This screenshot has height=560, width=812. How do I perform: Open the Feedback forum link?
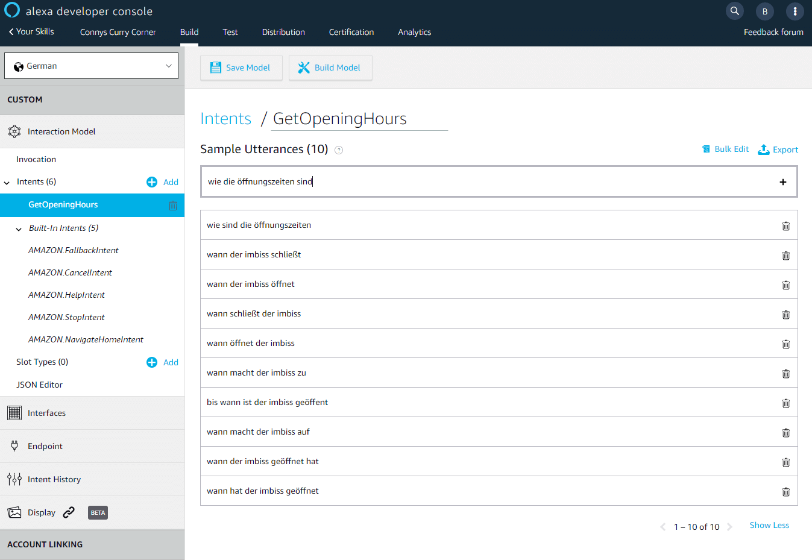click(x=773, y=32)
